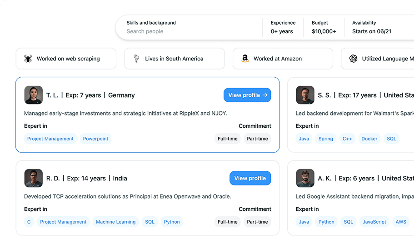Click the Search people input field

182,31
